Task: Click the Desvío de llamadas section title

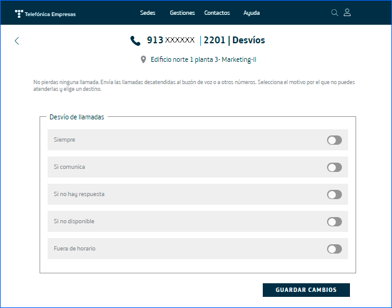Action: pos(77,117)
